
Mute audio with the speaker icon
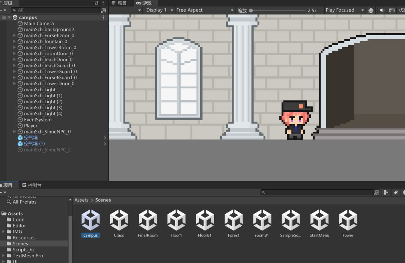tap(382, 10)
